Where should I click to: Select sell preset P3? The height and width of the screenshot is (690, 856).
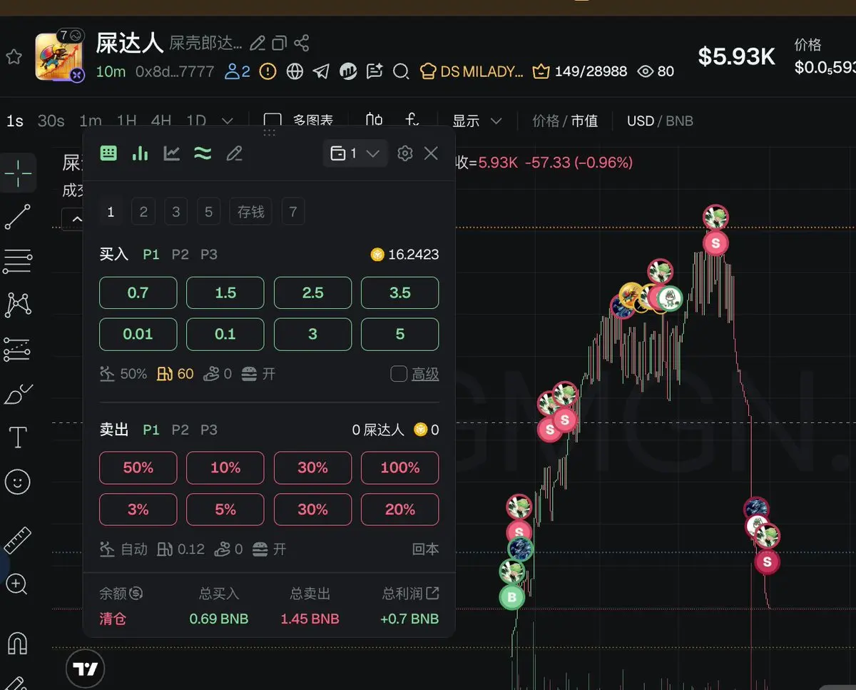[208, 430]
